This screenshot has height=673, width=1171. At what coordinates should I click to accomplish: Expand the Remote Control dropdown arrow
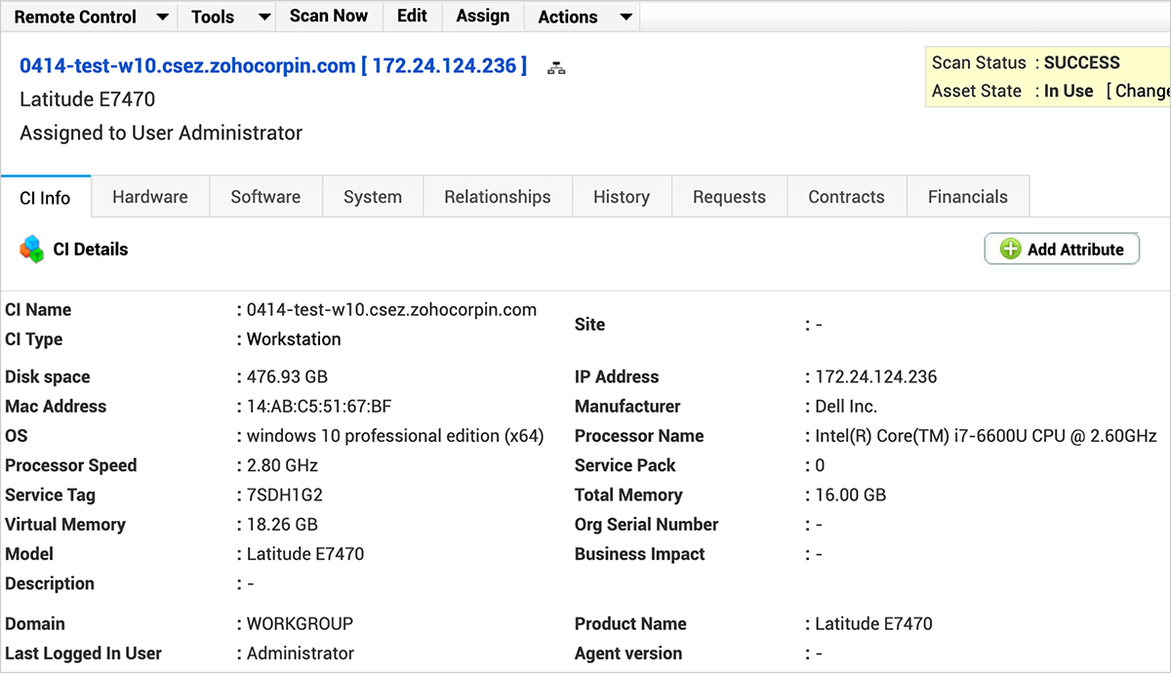coord(162,17)
